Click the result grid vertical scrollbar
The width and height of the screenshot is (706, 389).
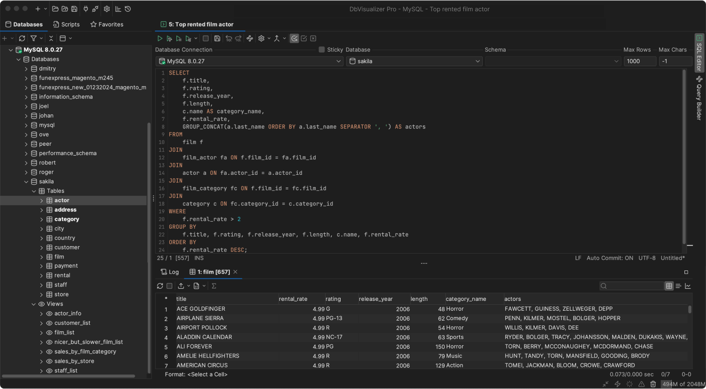690,309
